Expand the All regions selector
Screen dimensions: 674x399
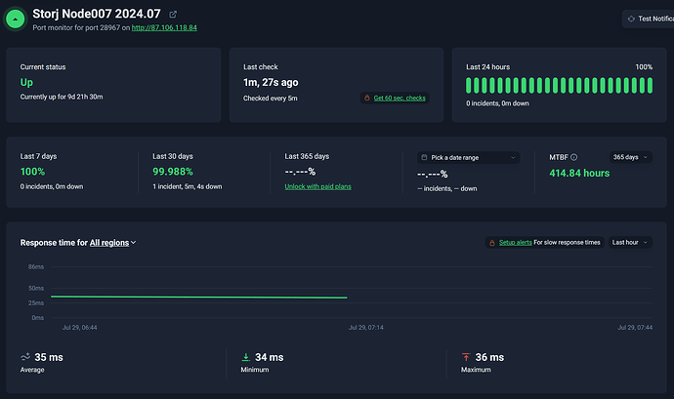[x=112, y=243]
